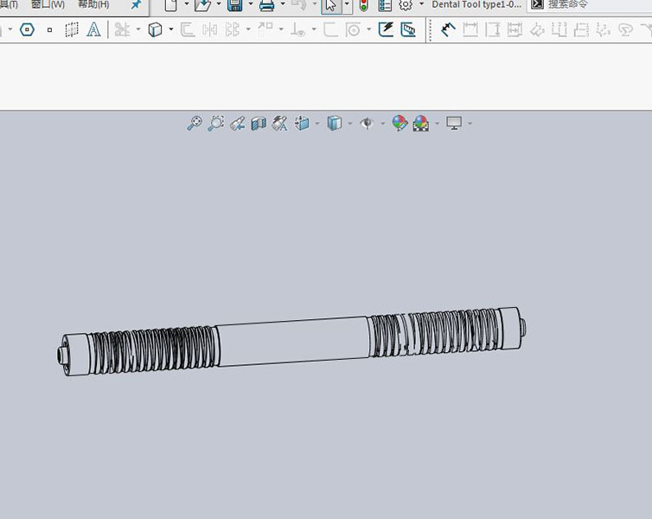Click the Save disk icon
Image resolution: width=652 pixels, height=519 pixels.
point(234,5)
